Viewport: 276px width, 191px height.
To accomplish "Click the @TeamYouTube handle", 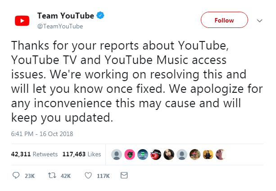I will [x=60, y=26].
